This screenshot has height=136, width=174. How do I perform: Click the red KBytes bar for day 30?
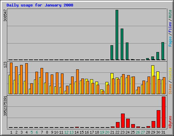[158, 119]
